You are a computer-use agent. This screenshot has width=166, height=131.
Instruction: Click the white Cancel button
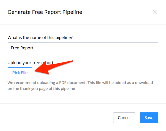pos(124,118)
